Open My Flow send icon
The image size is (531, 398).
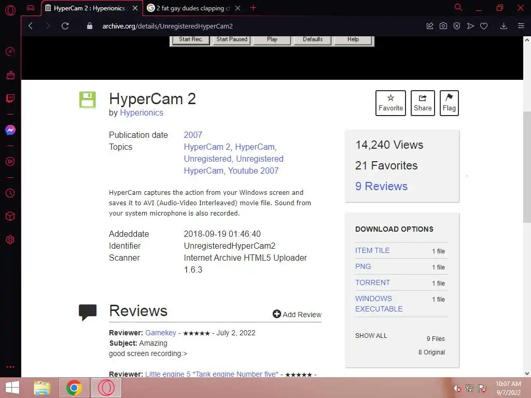(470, 26)
